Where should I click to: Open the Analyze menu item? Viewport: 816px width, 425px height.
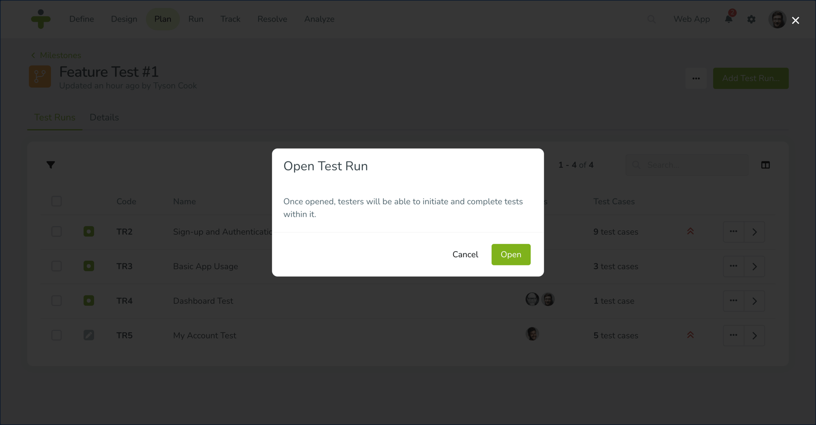tap(319, 19)
